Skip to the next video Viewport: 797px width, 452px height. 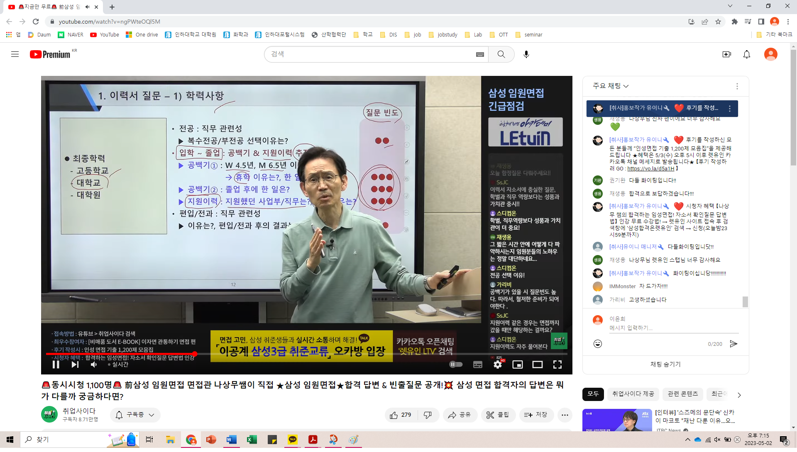click(75, 365)
